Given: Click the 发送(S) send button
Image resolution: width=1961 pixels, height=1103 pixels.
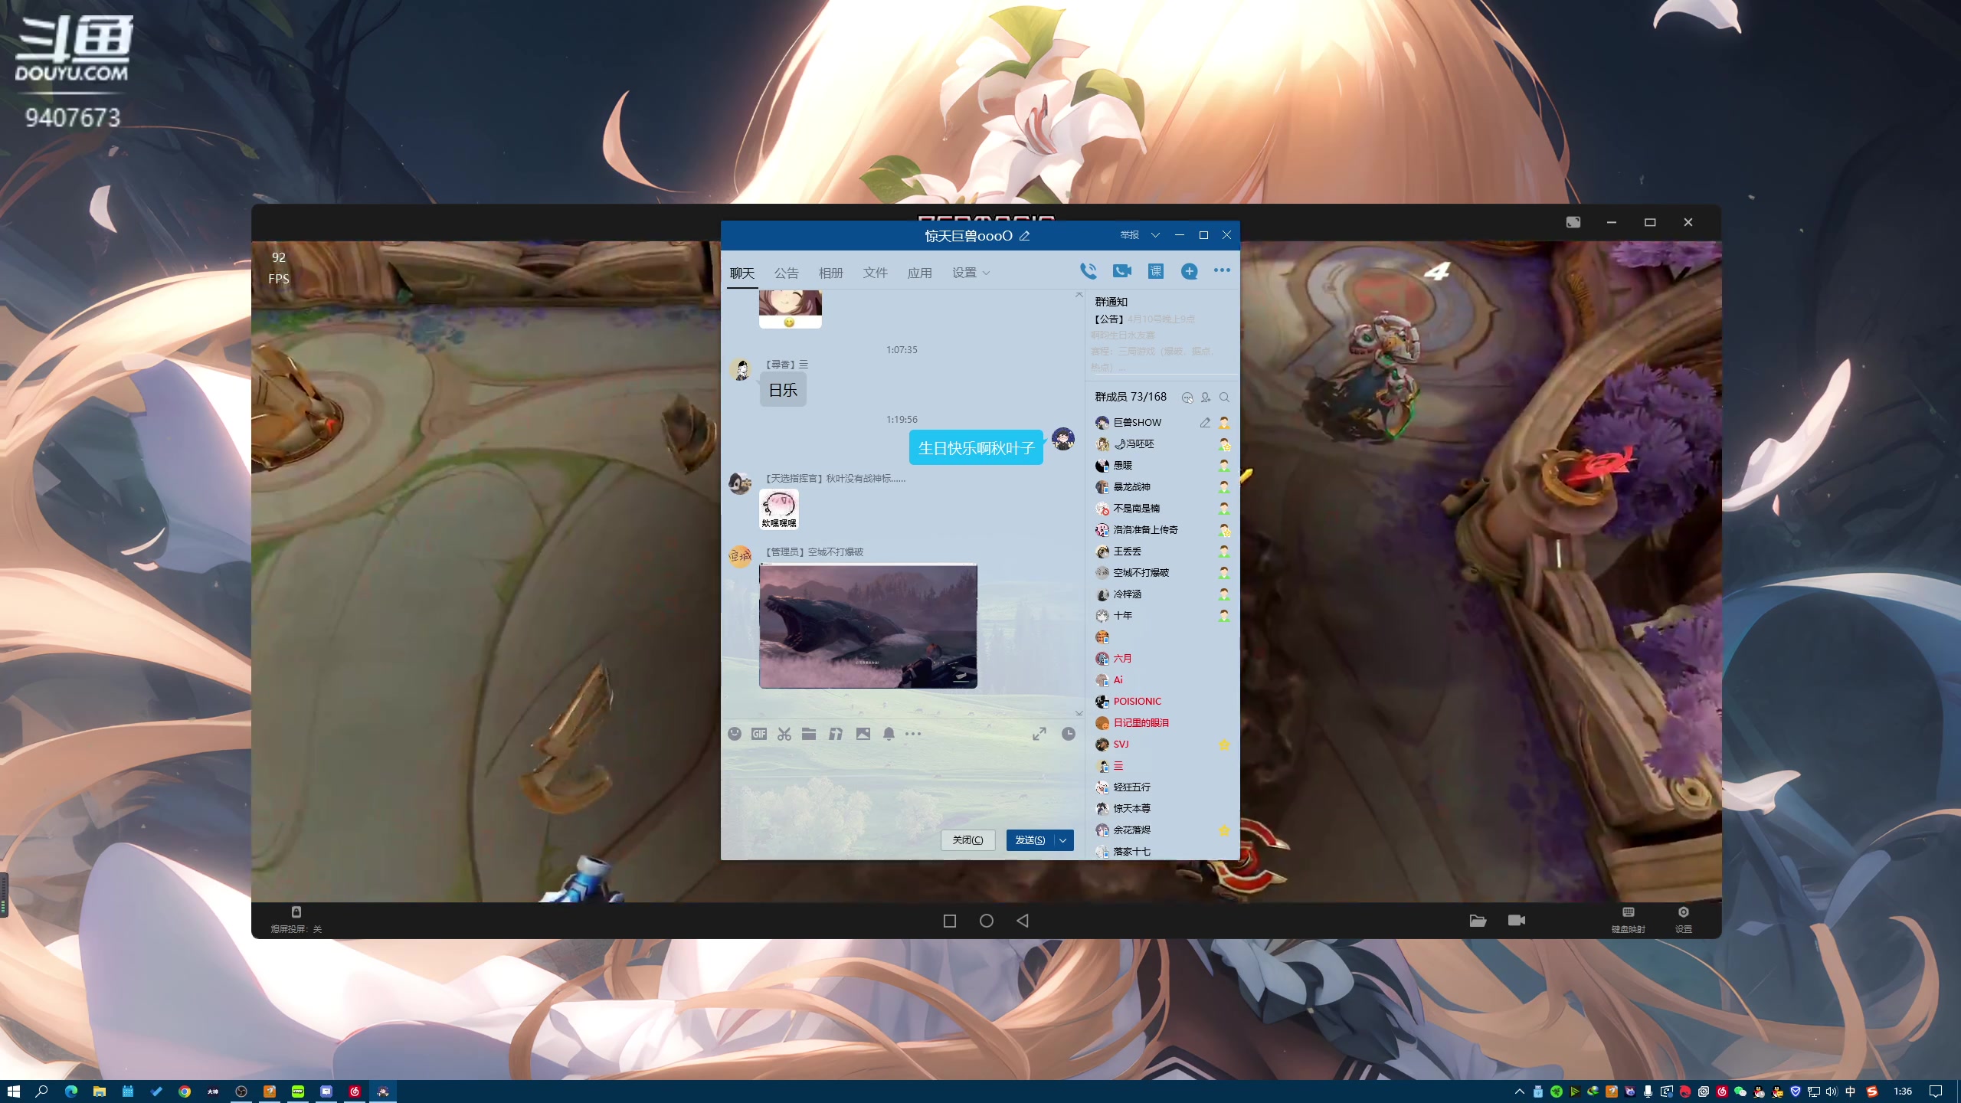Looking at the screenshot, I should click(1030, 840).
